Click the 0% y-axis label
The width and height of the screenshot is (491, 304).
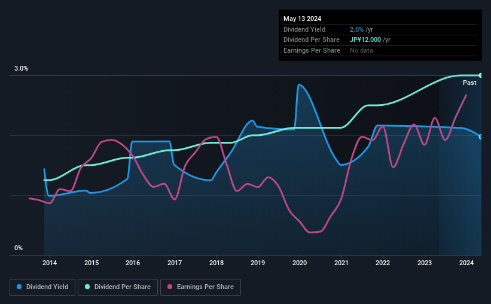(x=19, y=248)
